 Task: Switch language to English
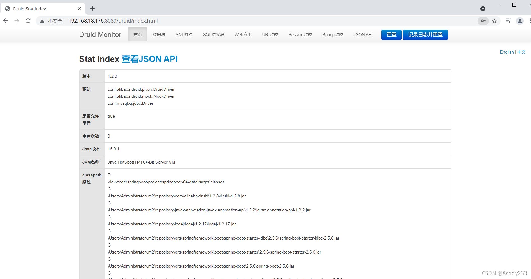pyautogui.click(x=507, y=52)
